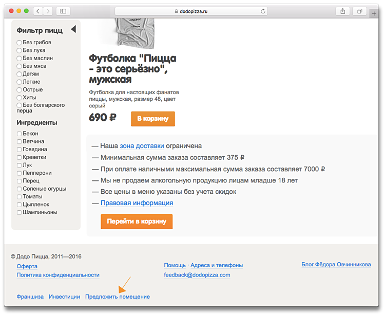Show all tabs overview
Viewport: 385px width, 314px height.
[x=359, y=11]
